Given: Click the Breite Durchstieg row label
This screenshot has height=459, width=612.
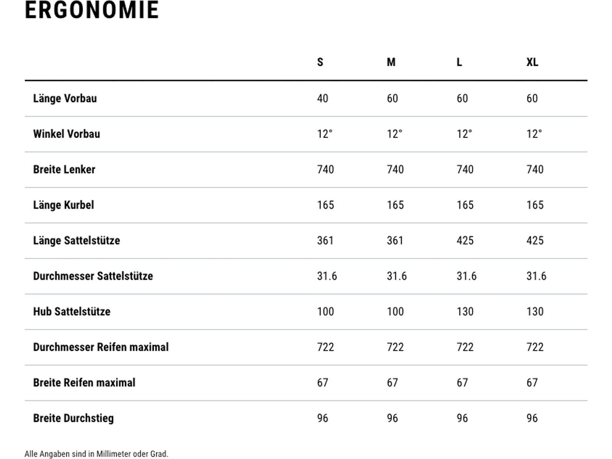Looking at the screenshot, I should point(73,418).
